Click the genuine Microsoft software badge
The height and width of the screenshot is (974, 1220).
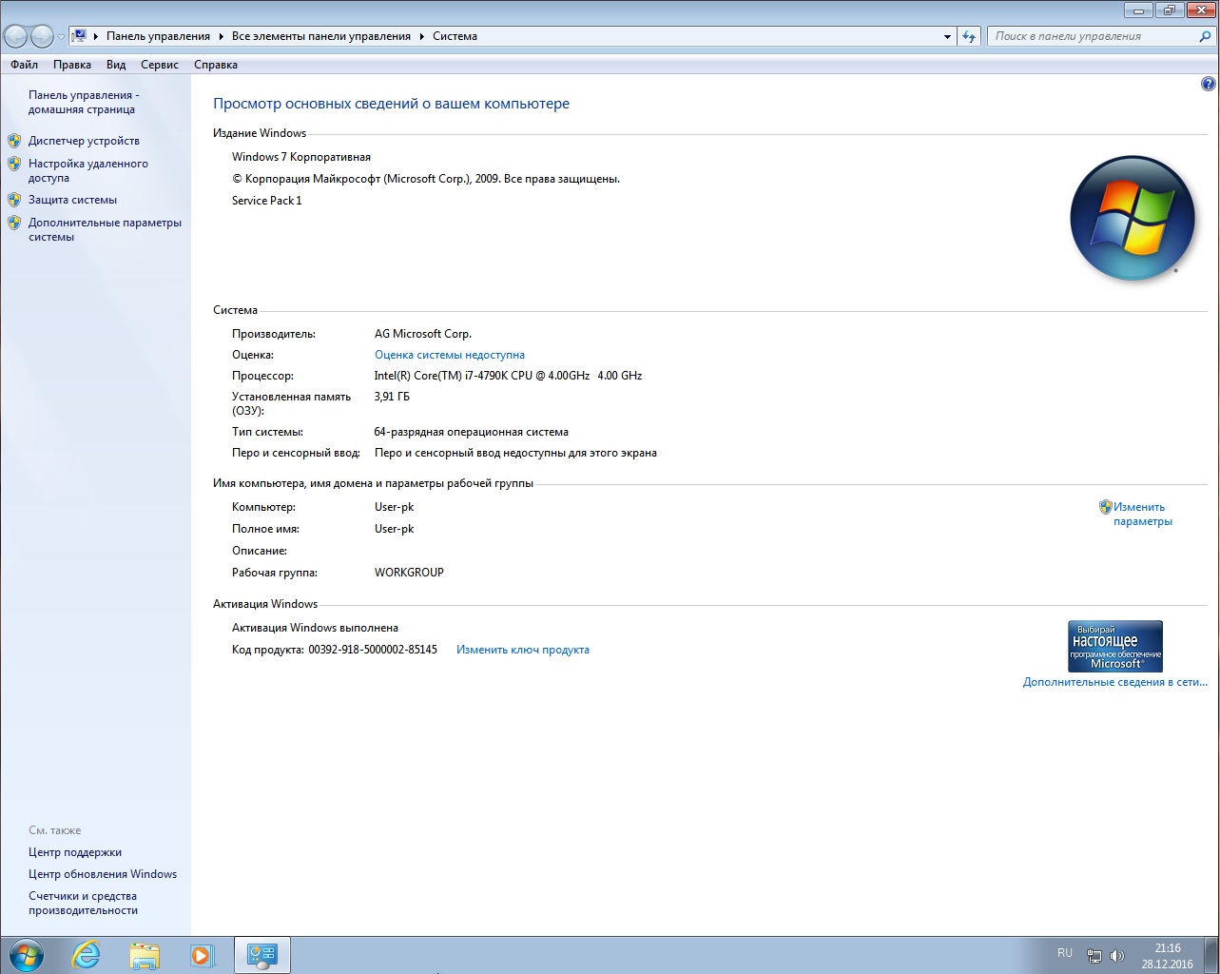point(1115,647)
